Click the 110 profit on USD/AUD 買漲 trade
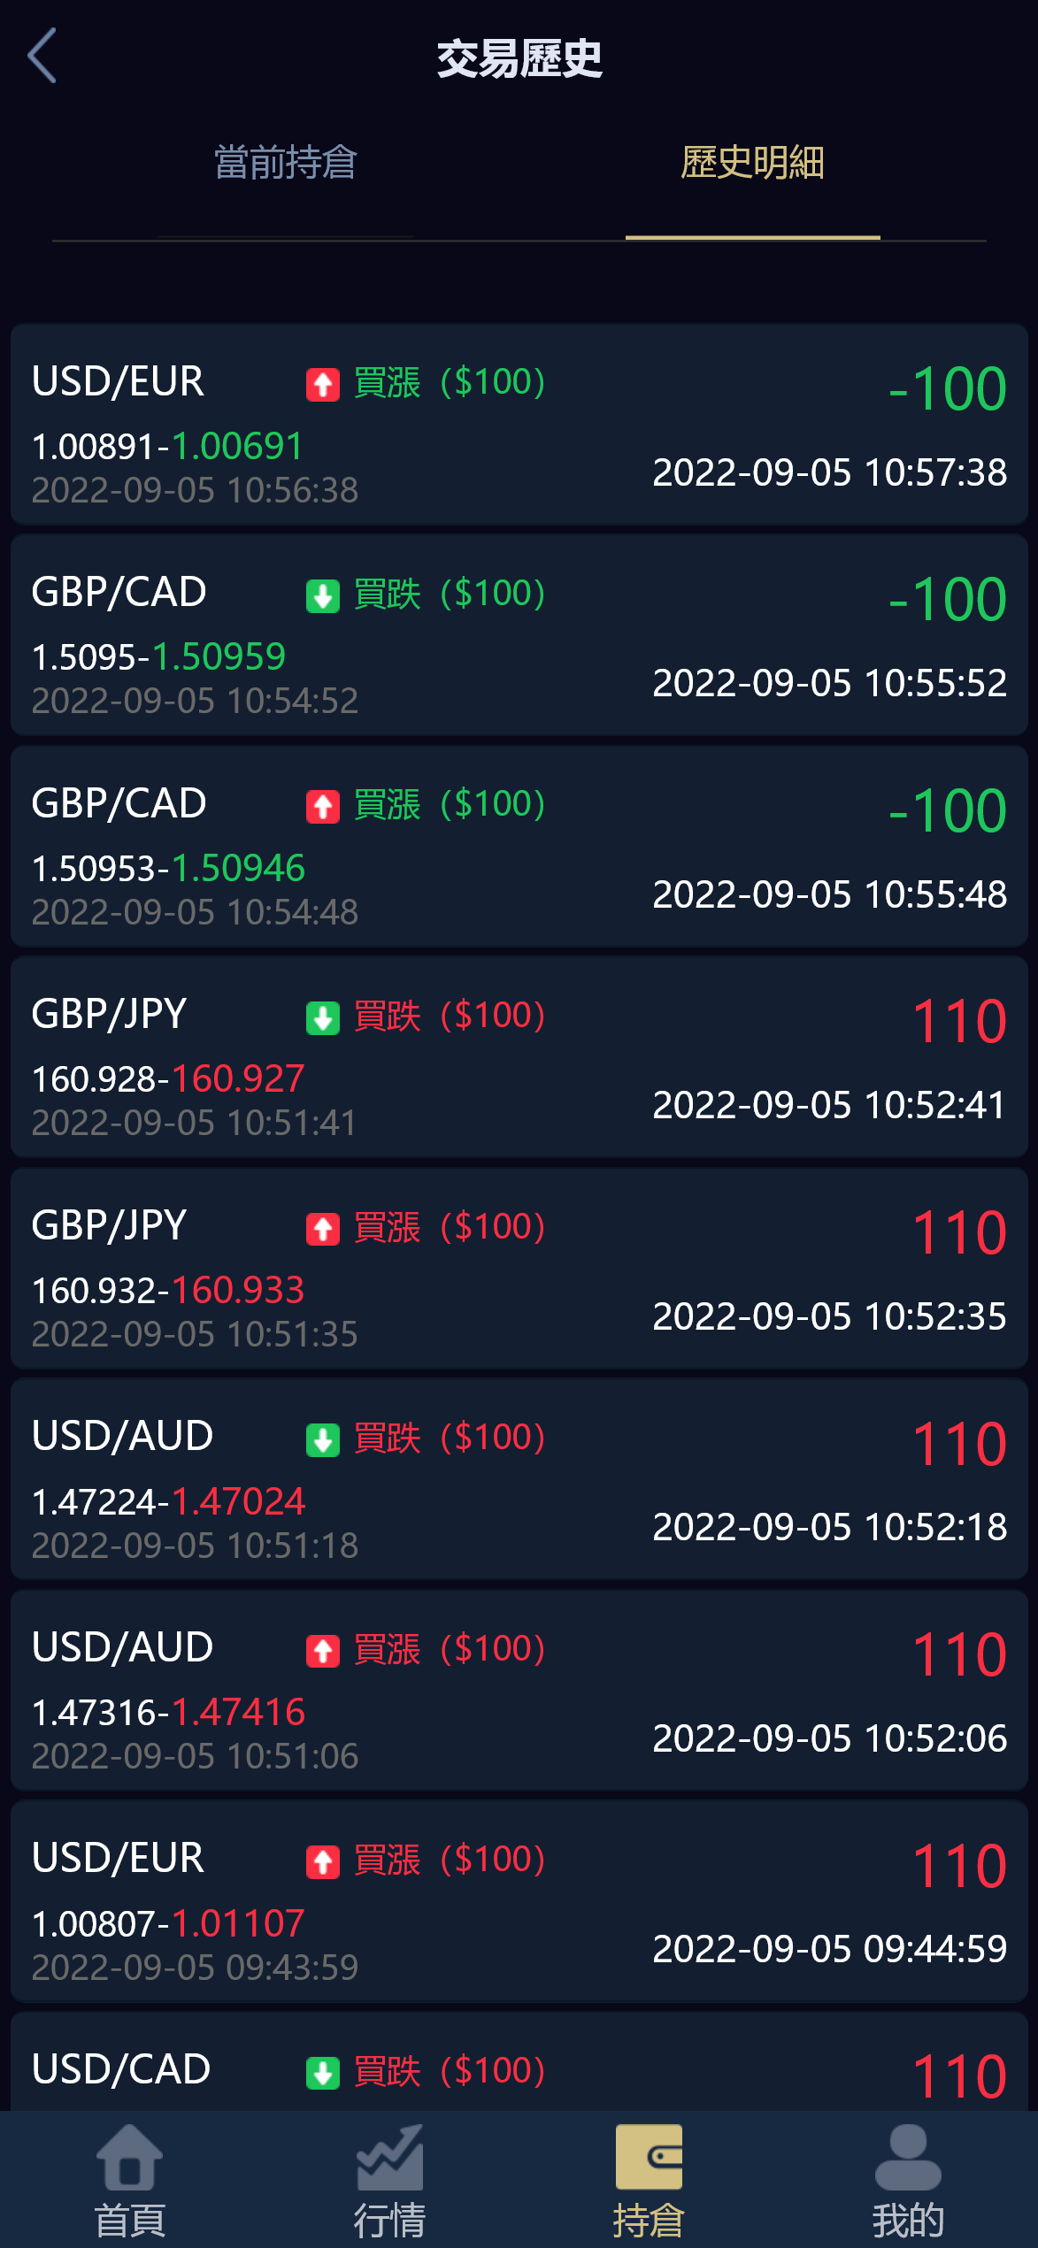Viewport: 1038px width, 2248px height. pyautogui.click(x=959, y=1654)
